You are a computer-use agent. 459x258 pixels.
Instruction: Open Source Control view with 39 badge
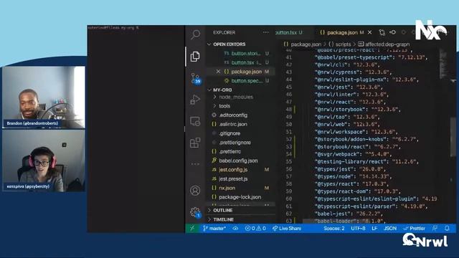click(195, 78)
